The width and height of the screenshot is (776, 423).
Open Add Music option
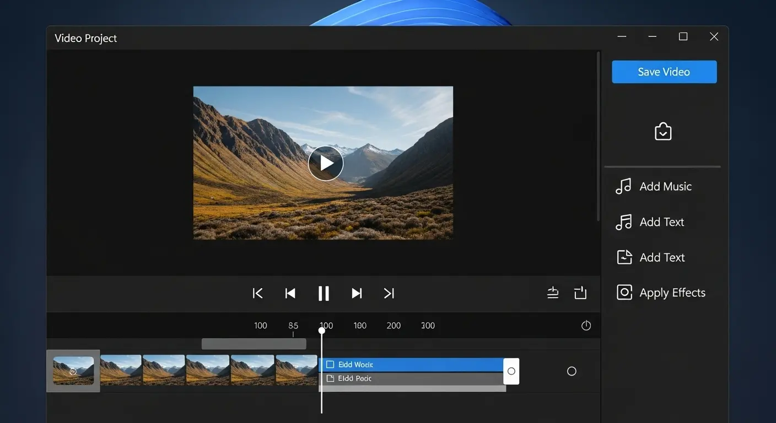654,187
